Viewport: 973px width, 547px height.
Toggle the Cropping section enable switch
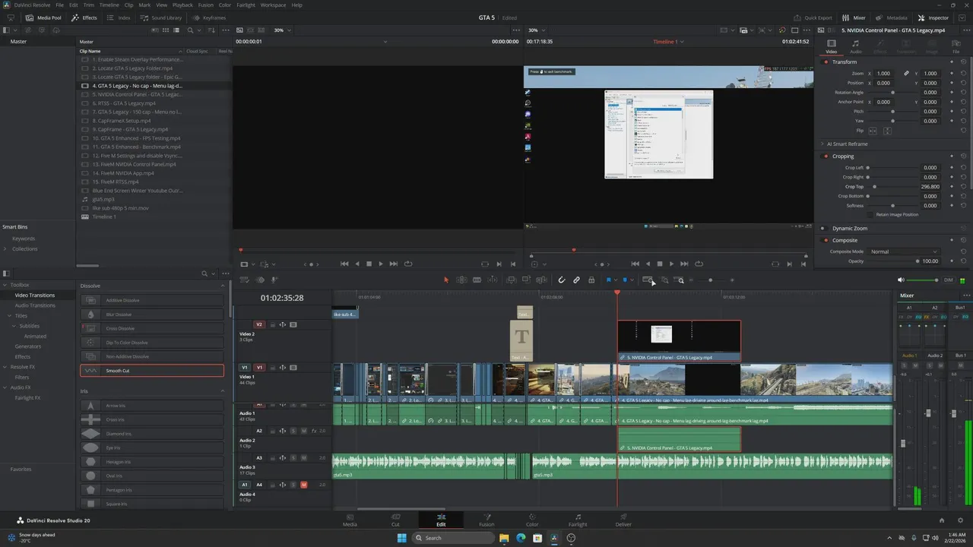pos(826,157)
